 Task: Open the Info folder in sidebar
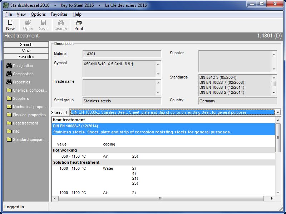[x=9, y=131]
